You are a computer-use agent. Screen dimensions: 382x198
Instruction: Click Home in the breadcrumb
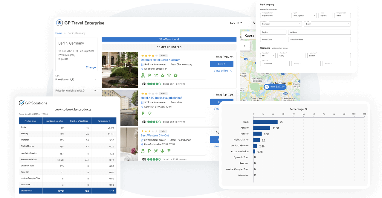(x=59, y=33)
